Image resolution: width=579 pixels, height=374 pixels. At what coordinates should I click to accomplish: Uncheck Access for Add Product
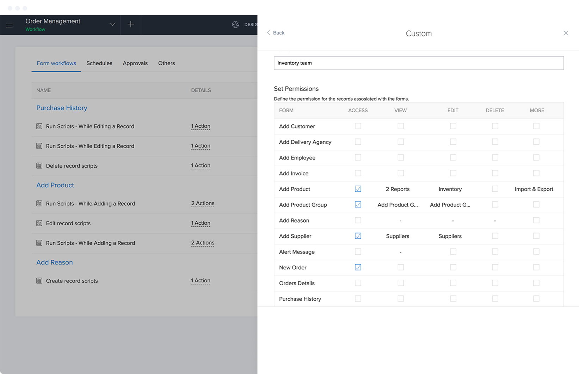pyautogui.click(x=358, y=189)
